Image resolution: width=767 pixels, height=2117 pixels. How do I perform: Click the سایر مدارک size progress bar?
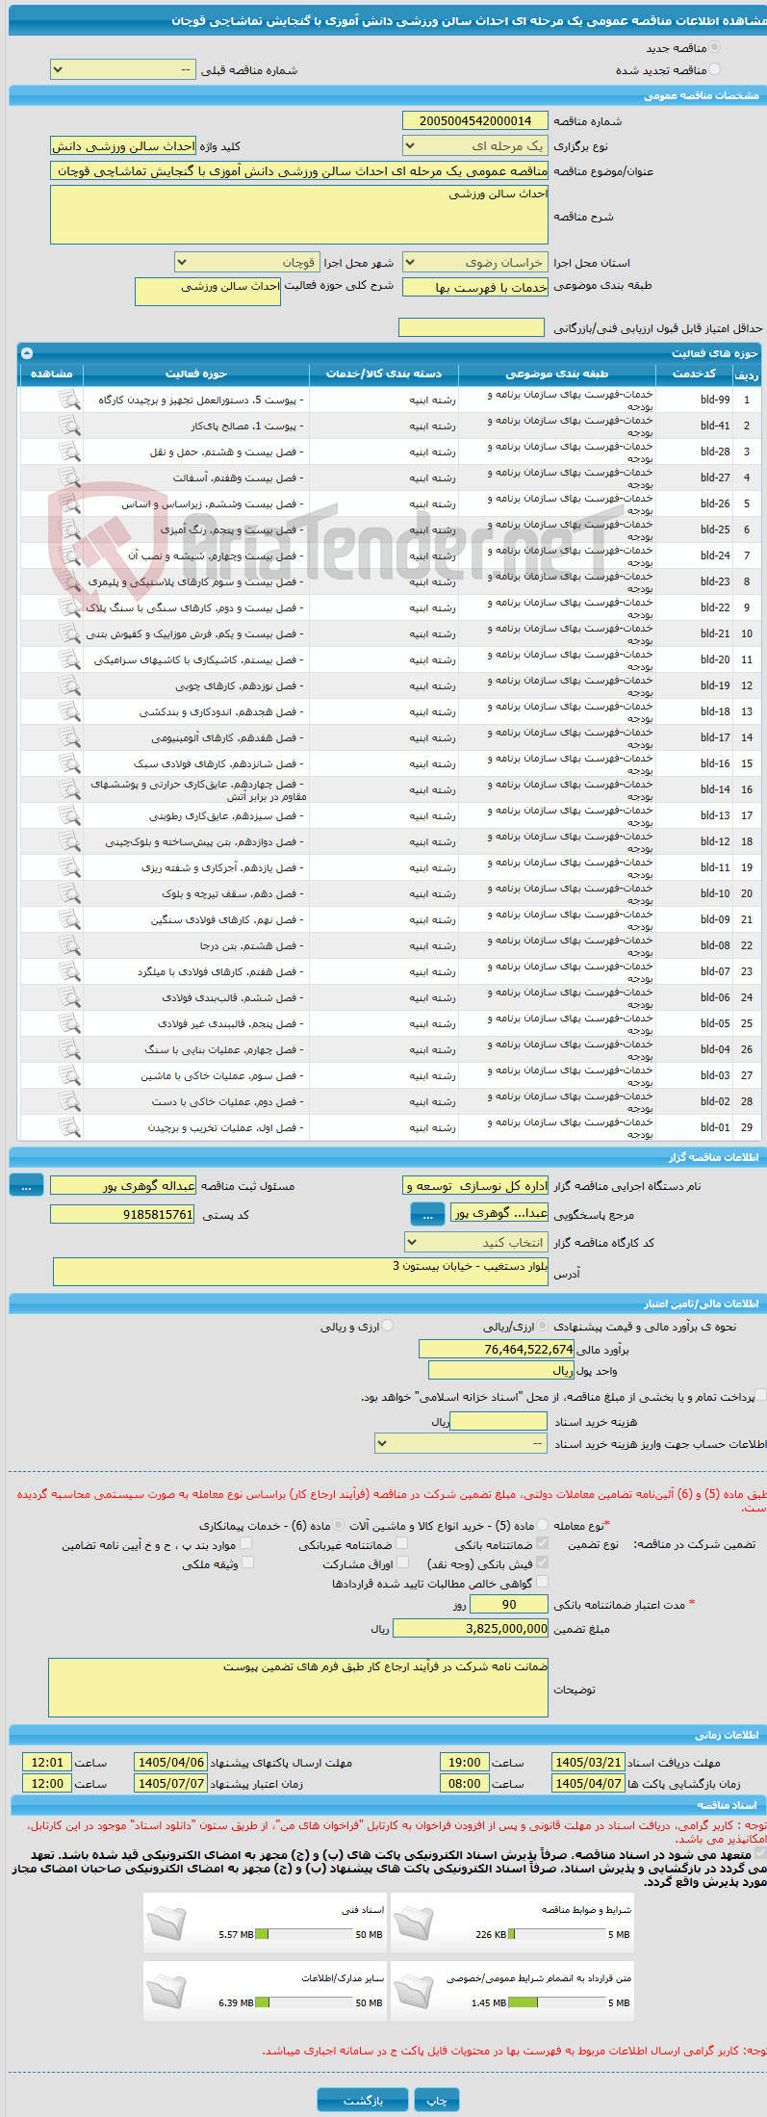304,2003
